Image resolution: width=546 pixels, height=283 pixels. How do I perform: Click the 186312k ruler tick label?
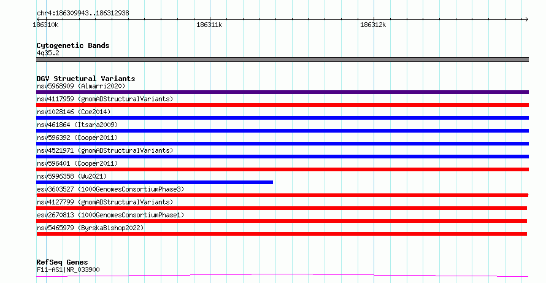coord(373,25)
